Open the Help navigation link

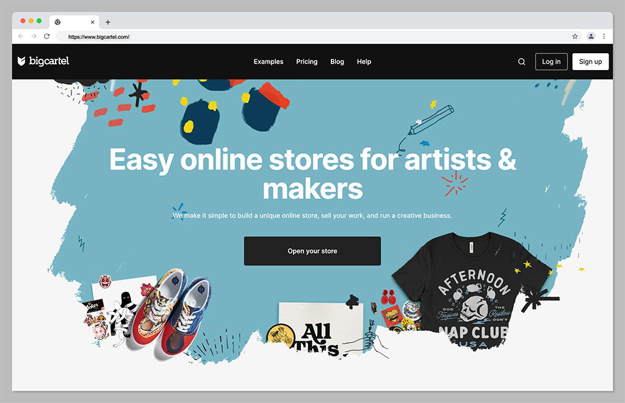(x=364, y=62)
